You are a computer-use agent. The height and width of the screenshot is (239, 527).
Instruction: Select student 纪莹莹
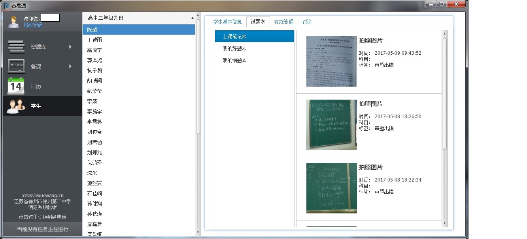139,91
